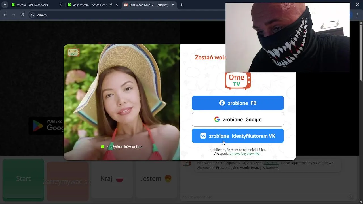Open the zasadami rules link
Viewport: 363px width, 204px height.
click(x=271, y=163)
